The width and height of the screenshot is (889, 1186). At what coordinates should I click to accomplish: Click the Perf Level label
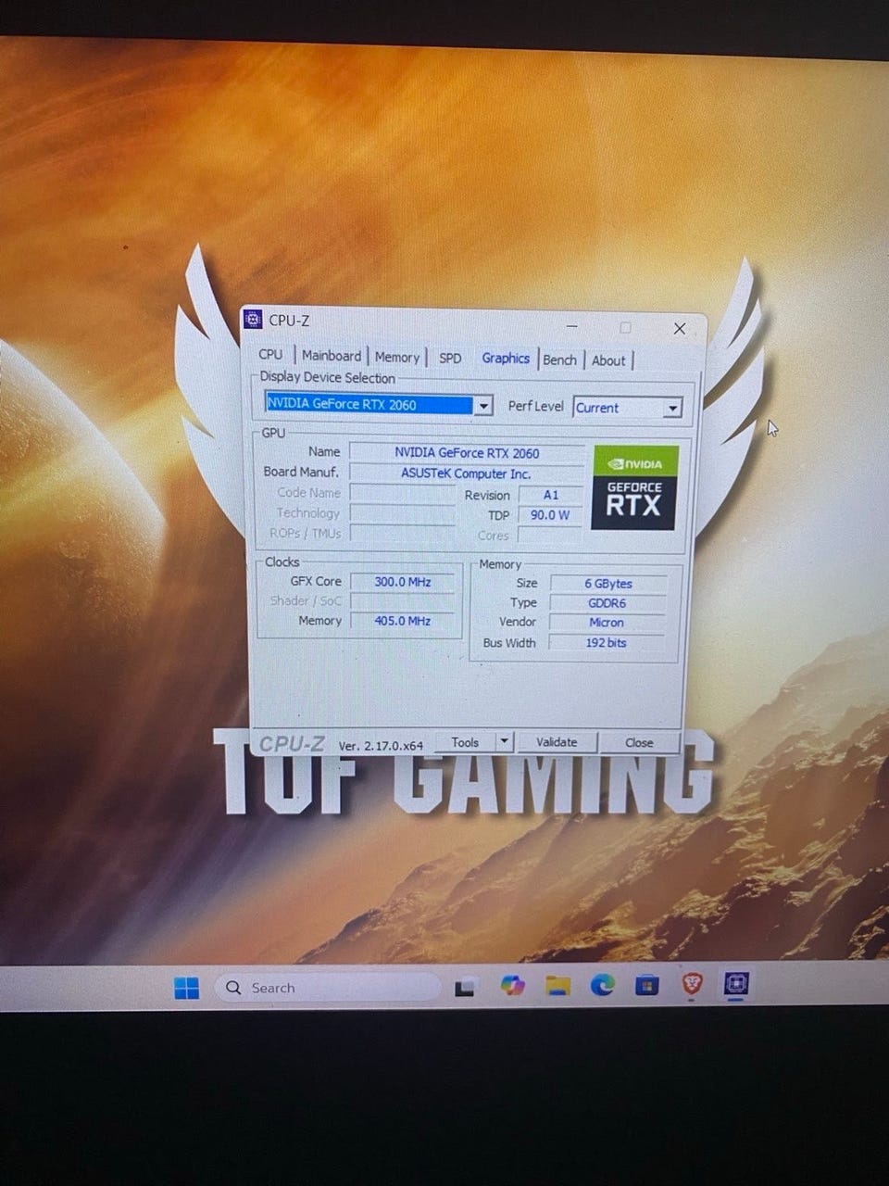click(x=535, y=406)
